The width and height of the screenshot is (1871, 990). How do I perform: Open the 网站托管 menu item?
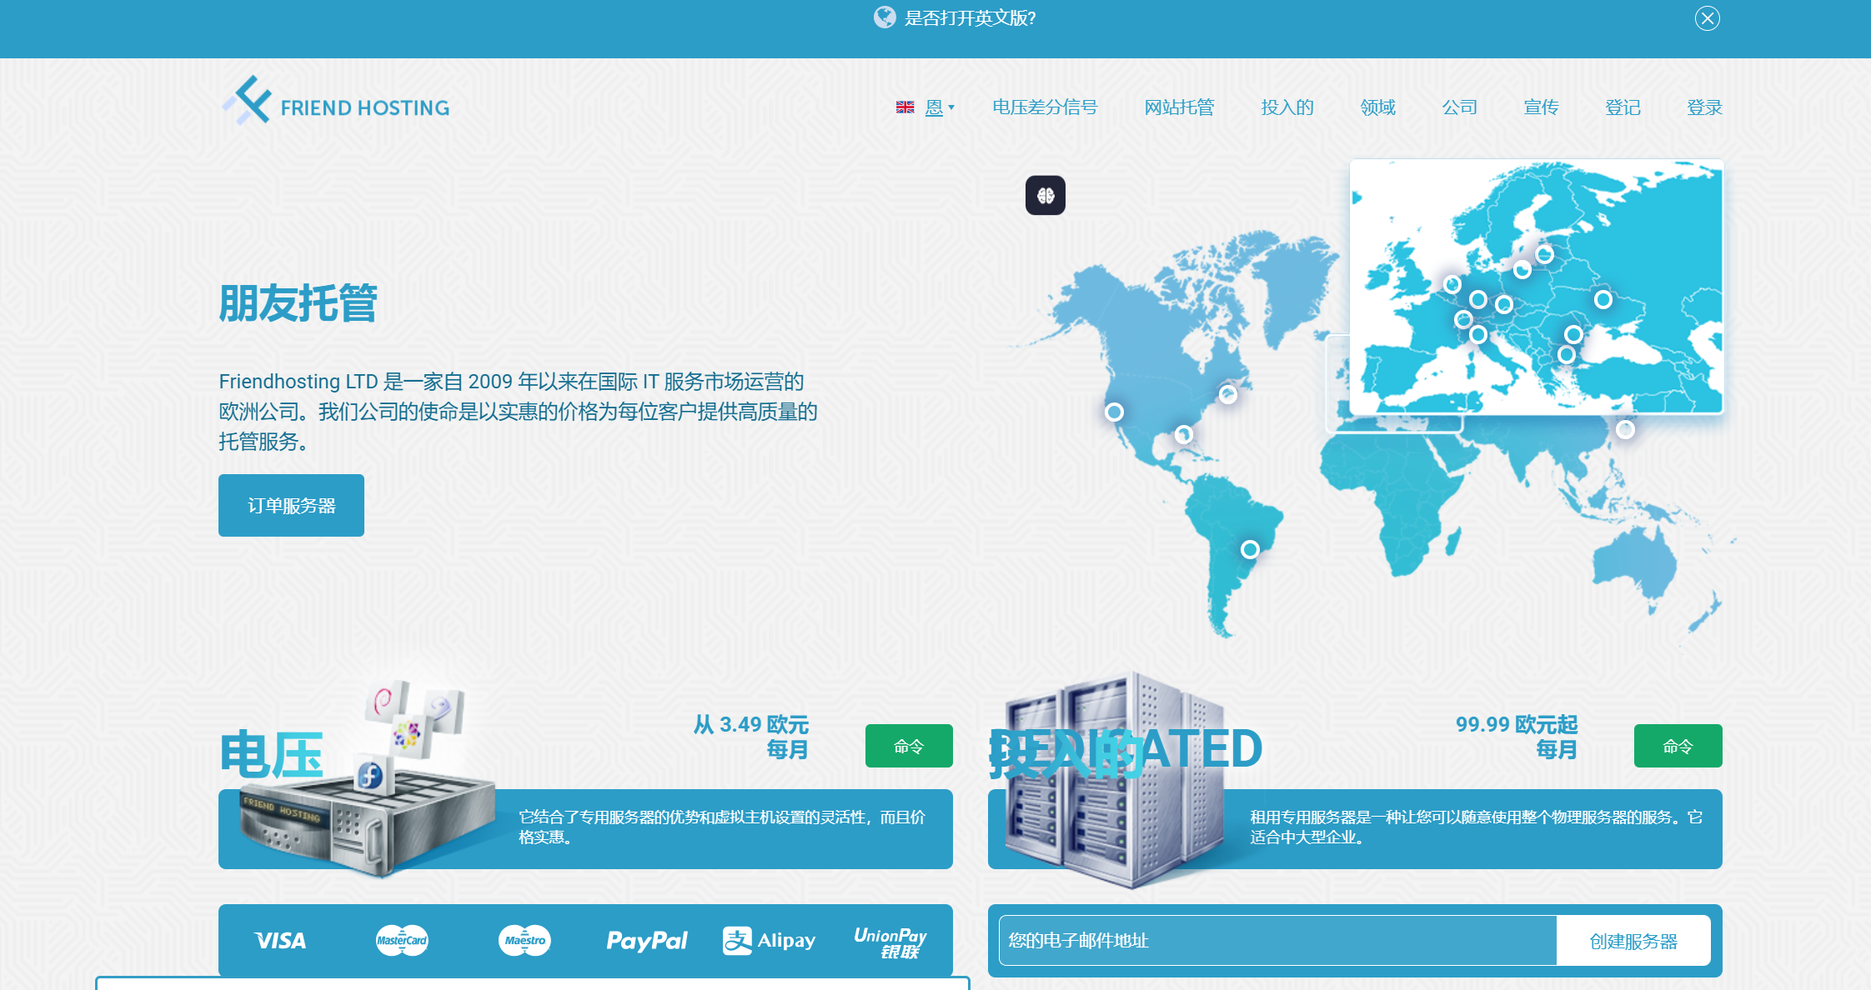(1178, 107)
